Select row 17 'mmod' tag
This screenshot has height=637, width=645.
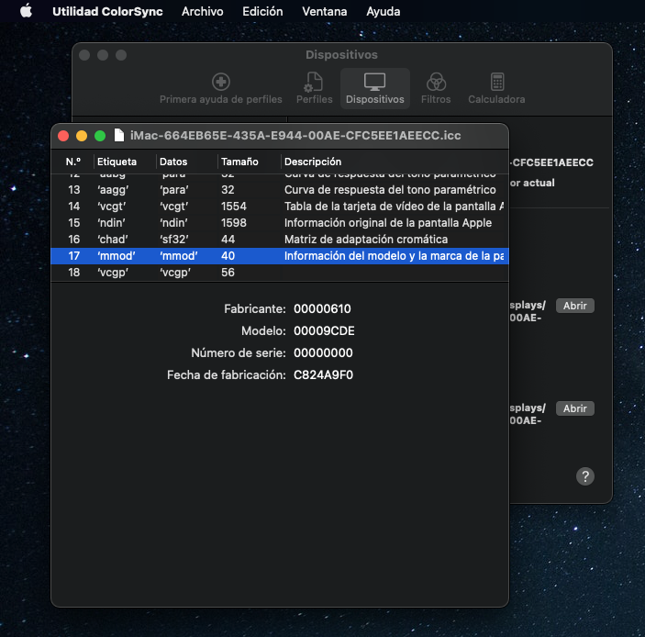(x=280, y=255)
